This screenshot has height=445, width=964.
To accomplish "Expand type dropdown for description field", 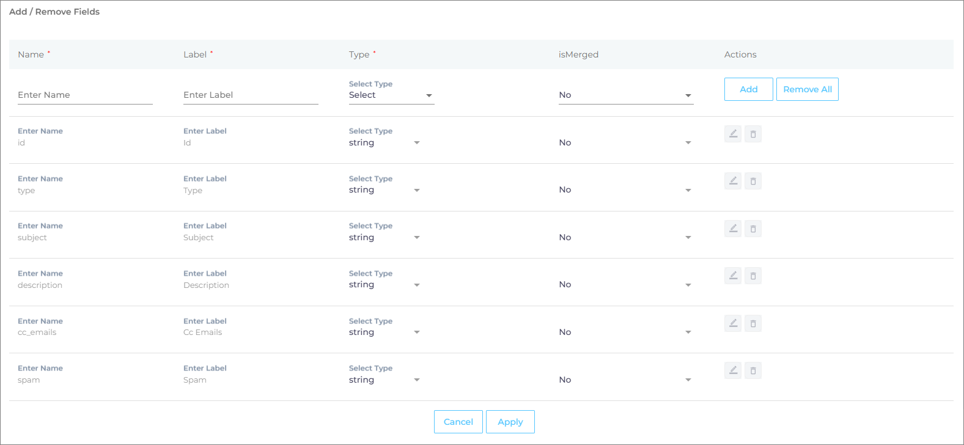I will (384, 285).
